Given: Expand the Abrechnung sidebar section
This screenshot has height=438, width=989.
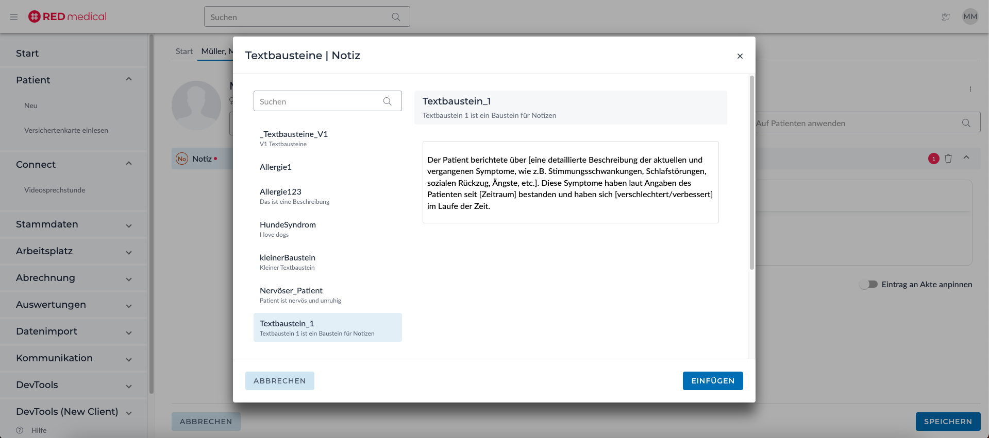Looking at the screenshot, I should 129,279.
